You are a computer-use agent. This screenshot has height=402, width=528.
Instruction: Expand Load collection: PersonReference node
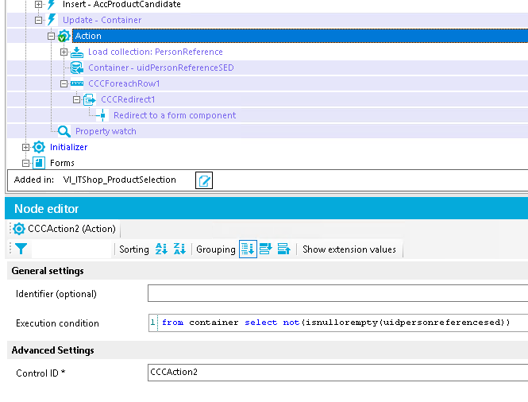64,52
